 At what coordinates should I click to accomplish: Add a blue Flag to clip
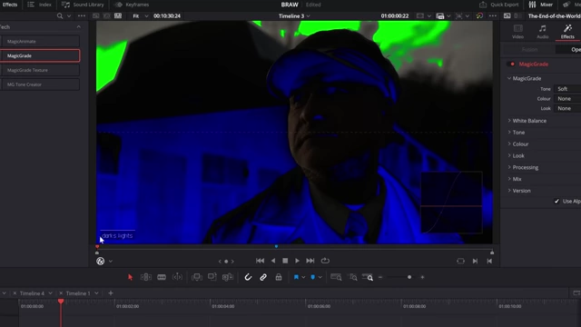(x=296, y=277)
